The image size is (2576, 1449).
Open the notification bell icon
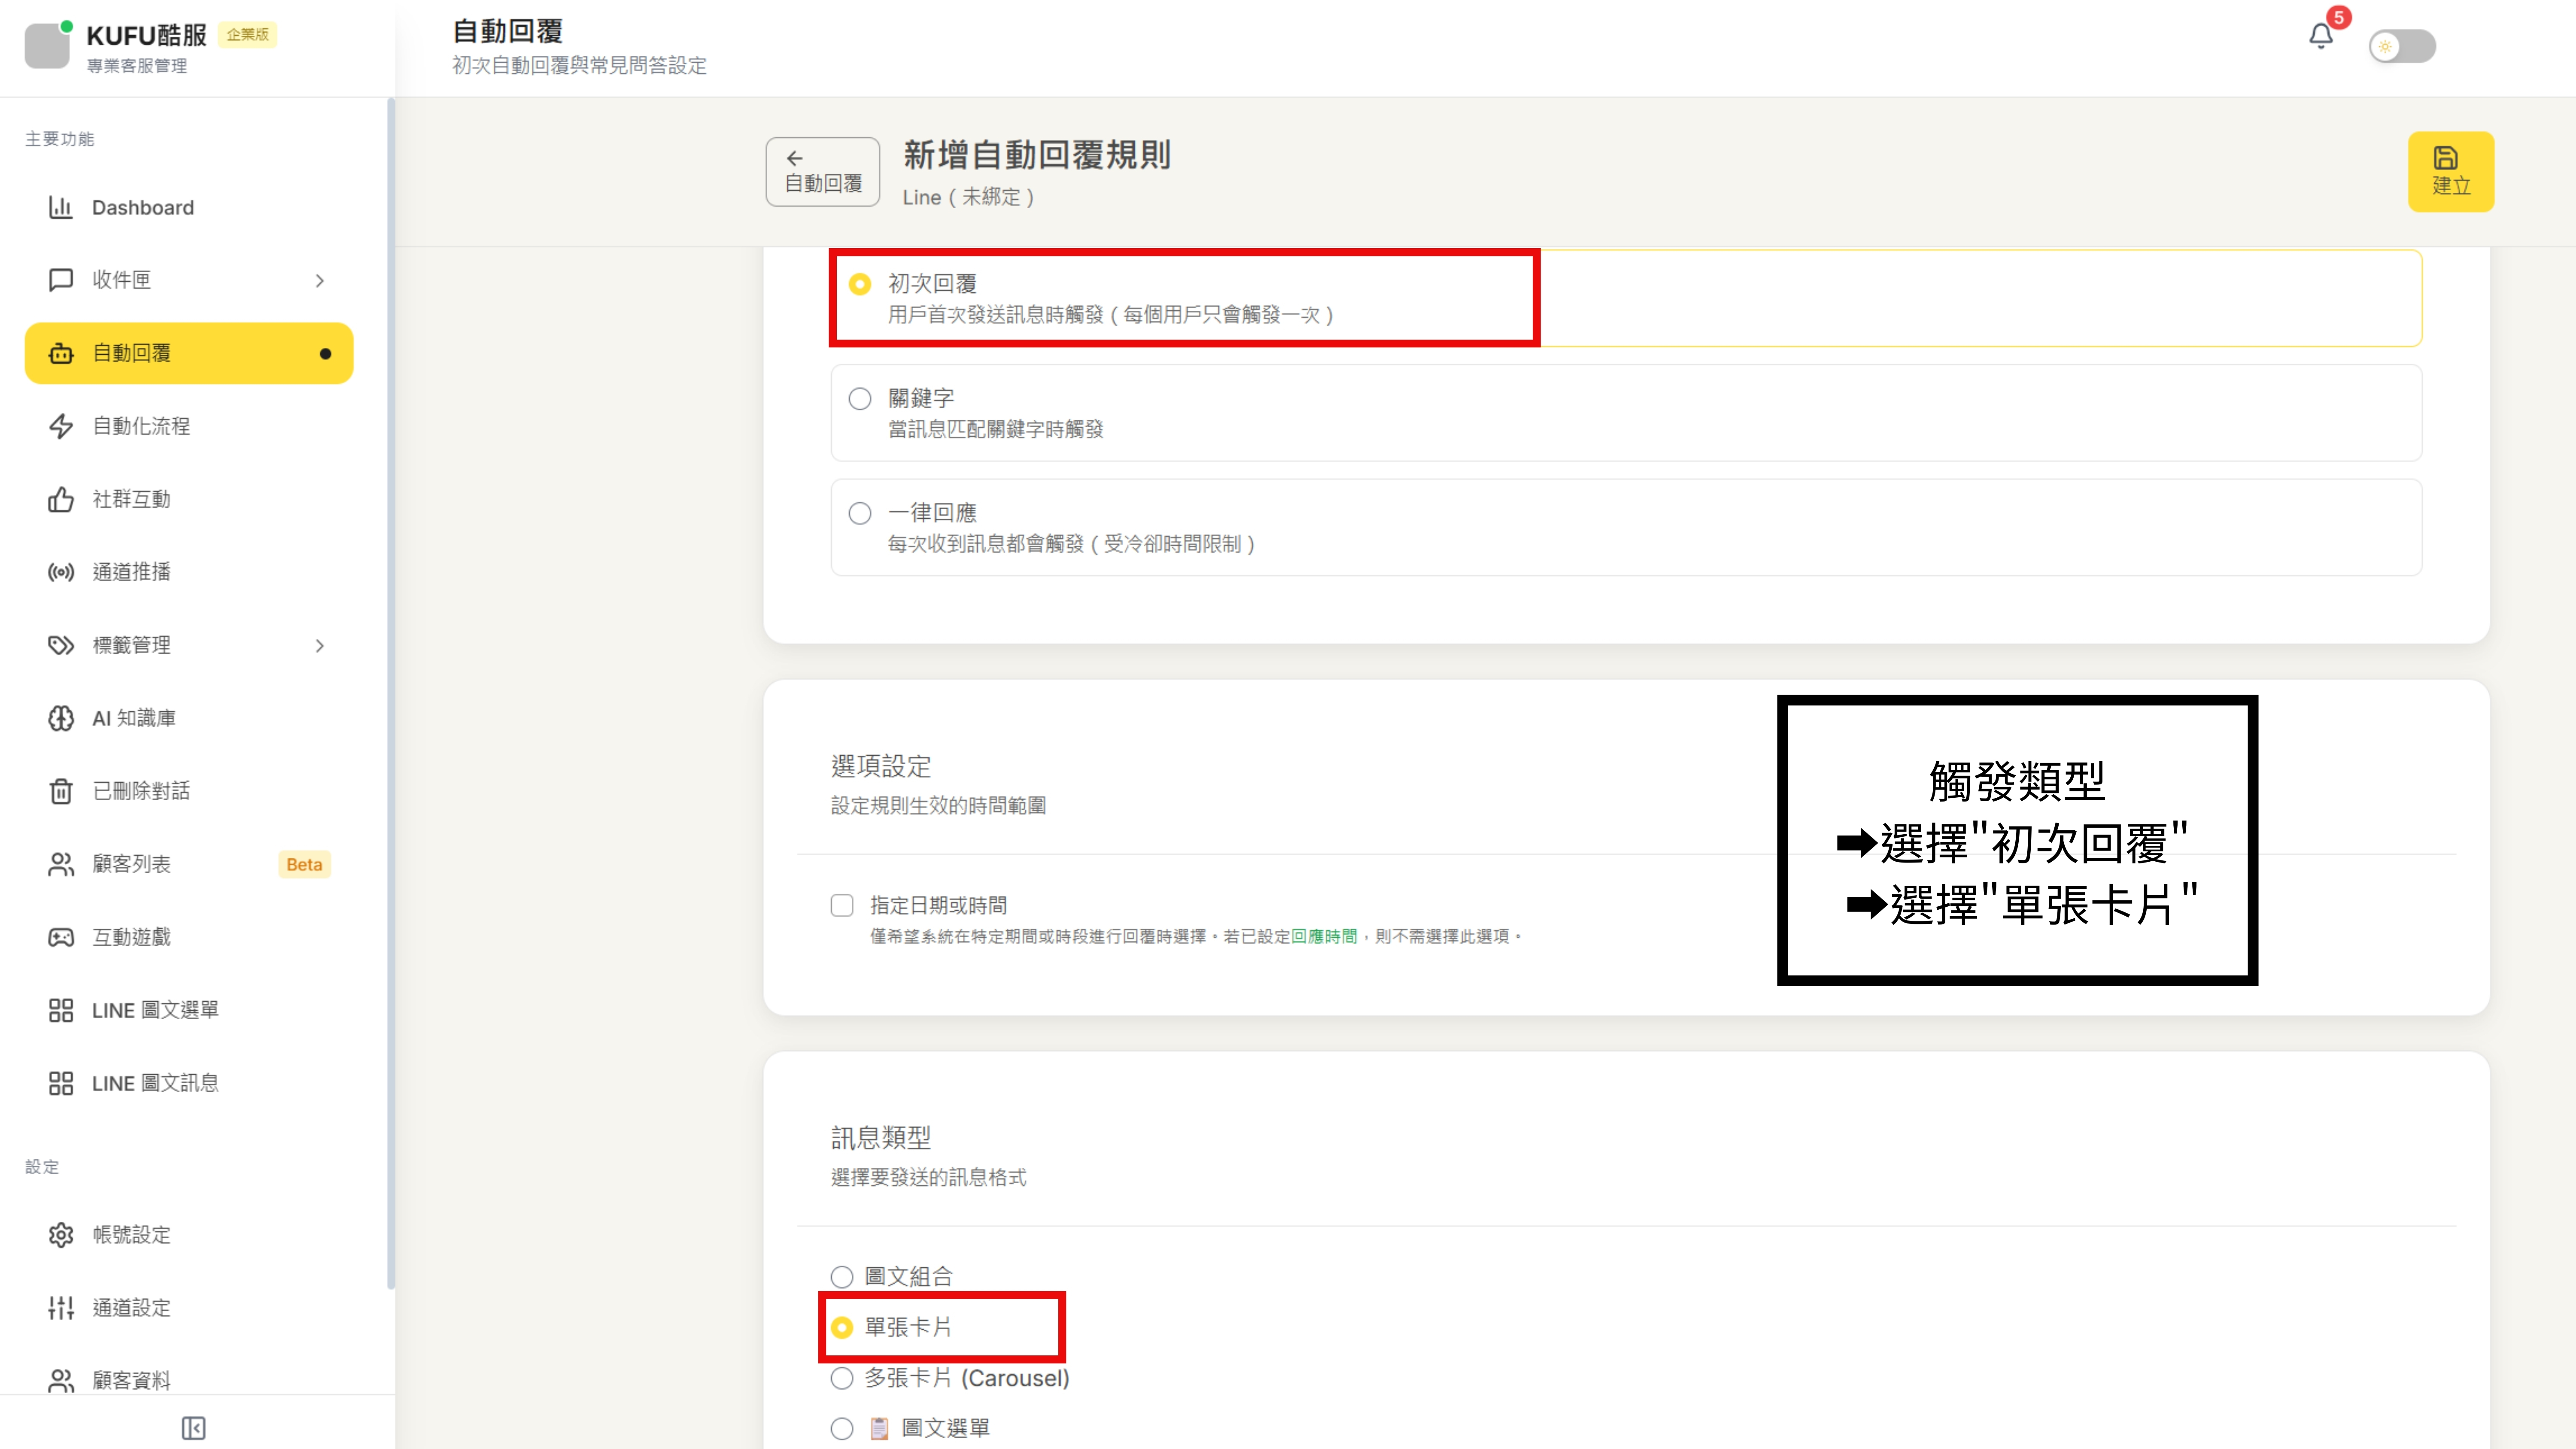point(2320,37)
